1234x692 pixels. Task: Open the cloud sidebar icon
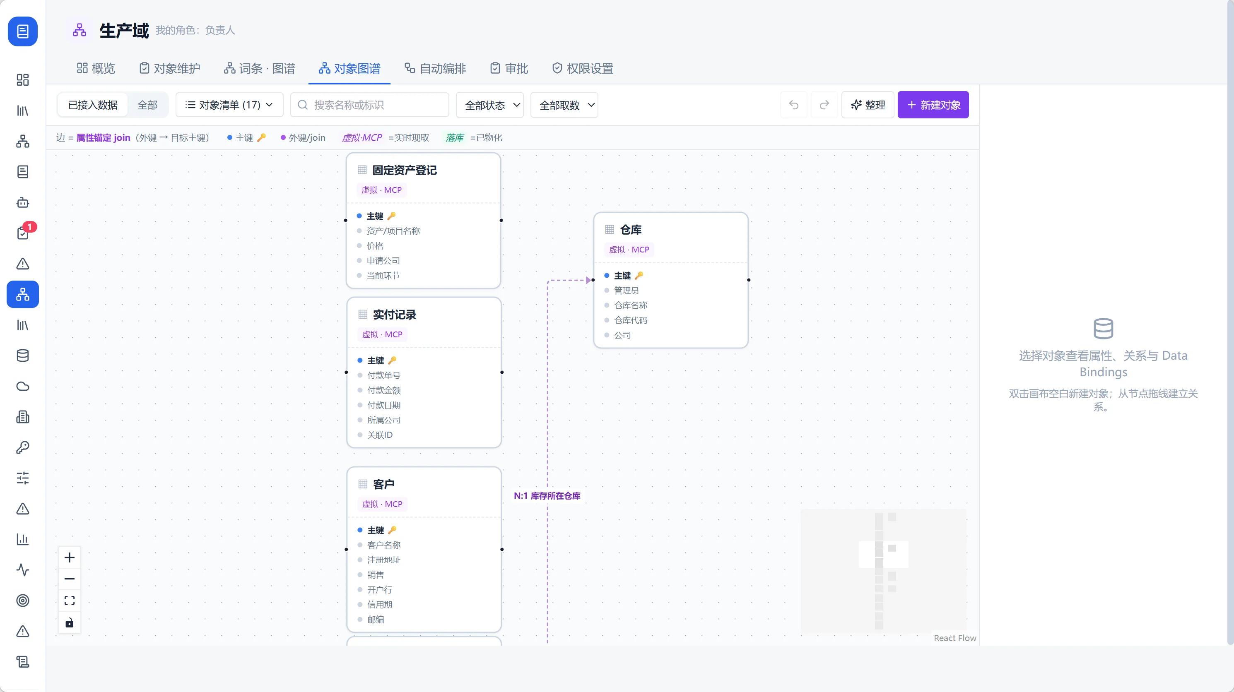pyautogui.click(x=22, y=387)
